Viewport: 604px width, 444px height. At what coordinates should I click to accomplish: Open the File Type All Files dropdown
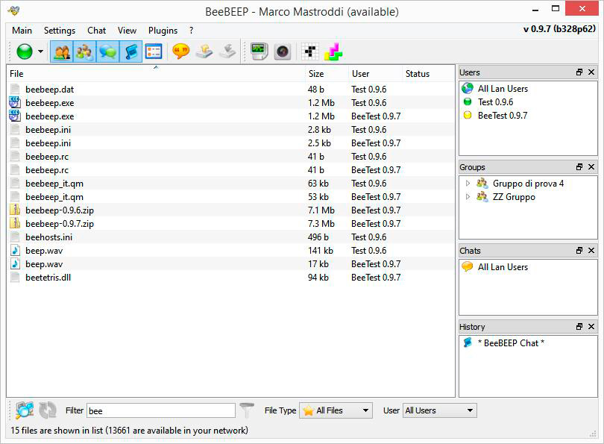tap(336, 410)
